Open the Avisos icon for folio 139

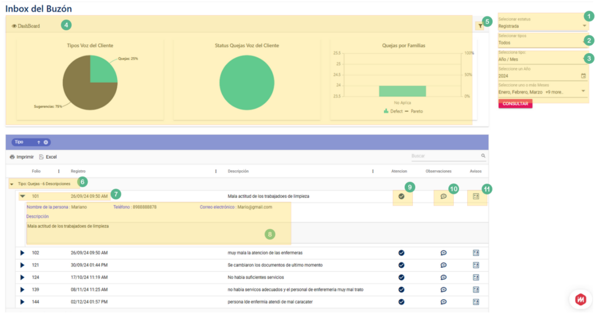(476, 290)
